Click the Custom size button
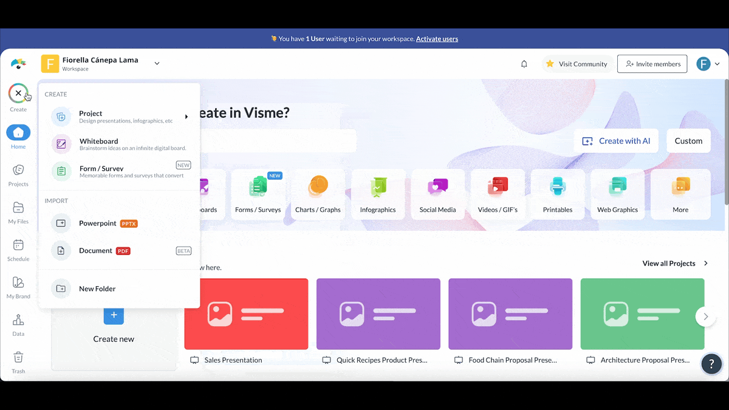Viewport: 729px width, 410px height. pos(688,141)
